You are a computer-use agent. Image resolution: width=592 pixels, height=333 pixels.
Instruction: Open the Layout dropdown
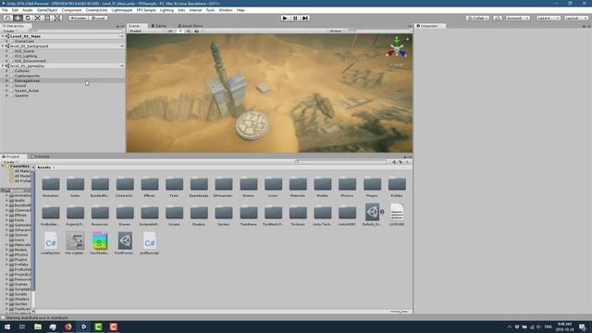point(576,18)
